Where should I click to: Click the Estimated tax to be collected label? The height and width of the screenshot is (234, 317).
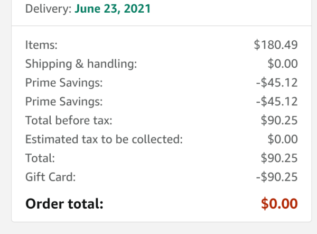point(104,139)
